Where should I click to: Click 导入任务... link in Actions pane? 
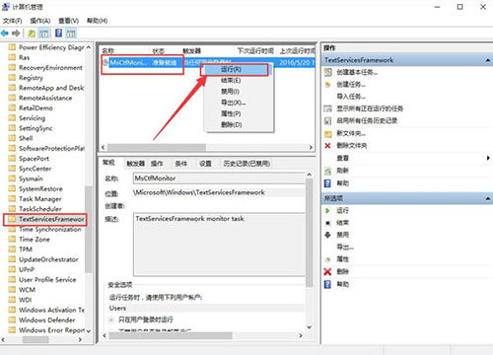351,97
